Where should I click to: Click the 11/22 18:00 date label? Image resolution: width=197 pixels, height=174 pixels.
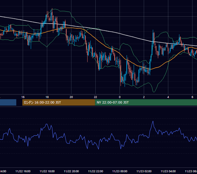[x=47, y=171]
